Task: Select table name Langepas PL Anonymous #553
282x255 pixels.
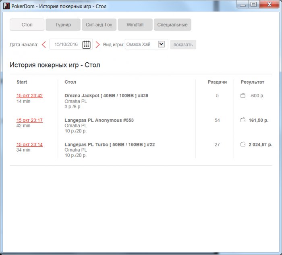Action: point(99,120)
